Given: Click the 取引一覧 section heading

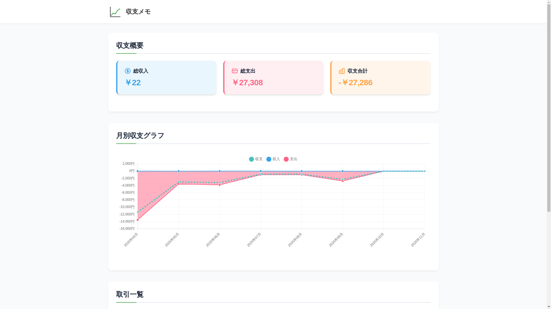Looking at the screenshot, I should pyautogui.click(x=130, y=294).
